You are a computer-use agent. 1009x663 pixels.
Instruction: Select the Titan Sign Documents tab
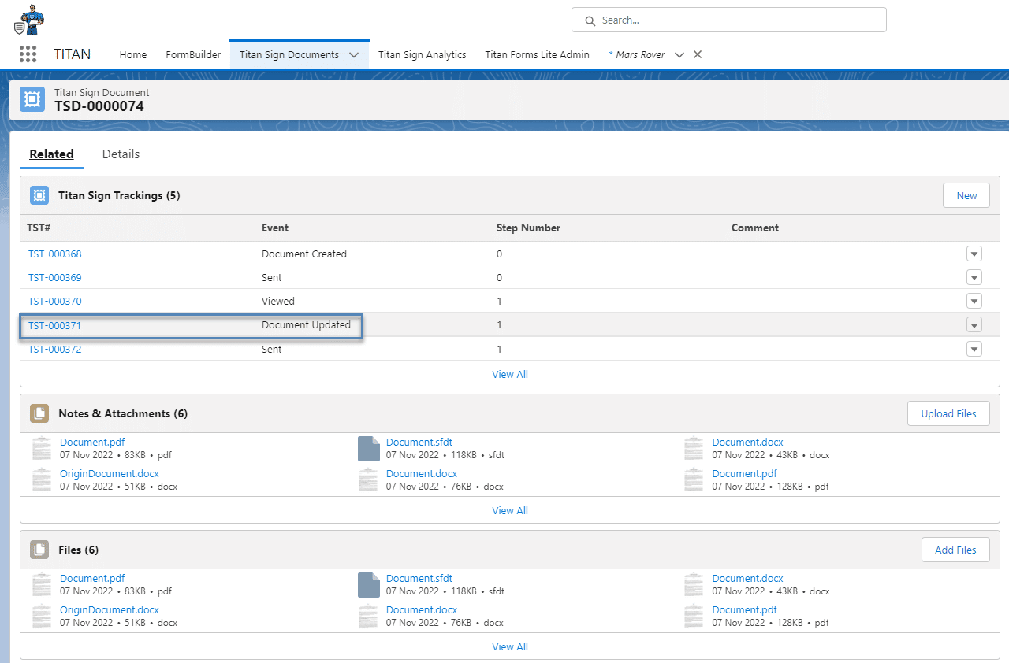289,54
